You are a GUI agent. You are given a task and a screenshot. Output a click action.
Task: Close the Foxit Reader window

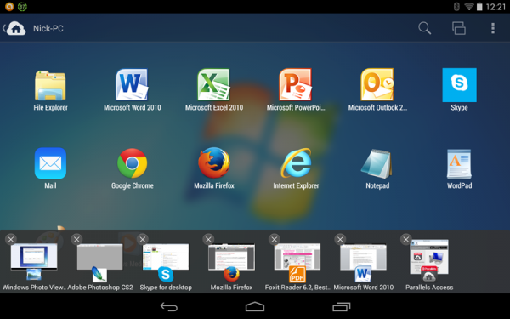275,240
